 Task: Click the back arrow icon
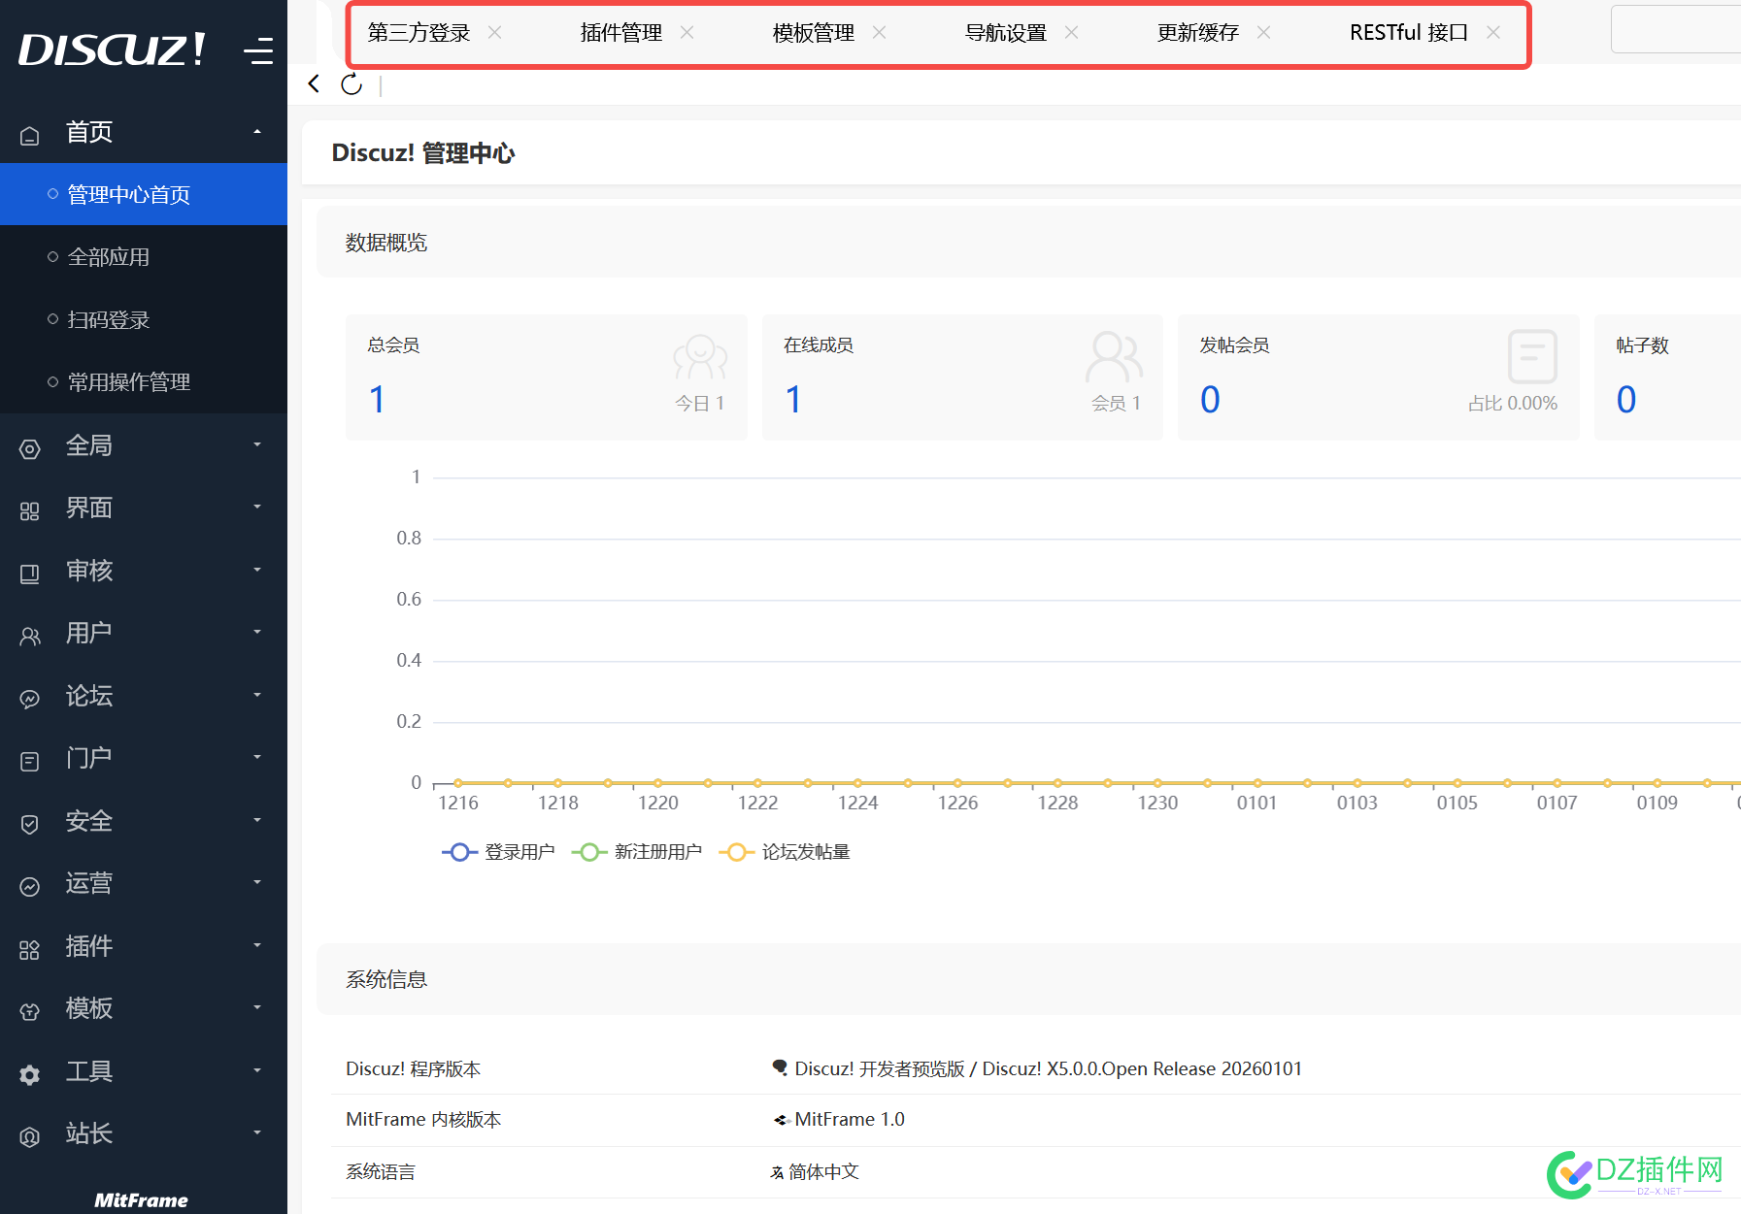(x=314, y=83)
